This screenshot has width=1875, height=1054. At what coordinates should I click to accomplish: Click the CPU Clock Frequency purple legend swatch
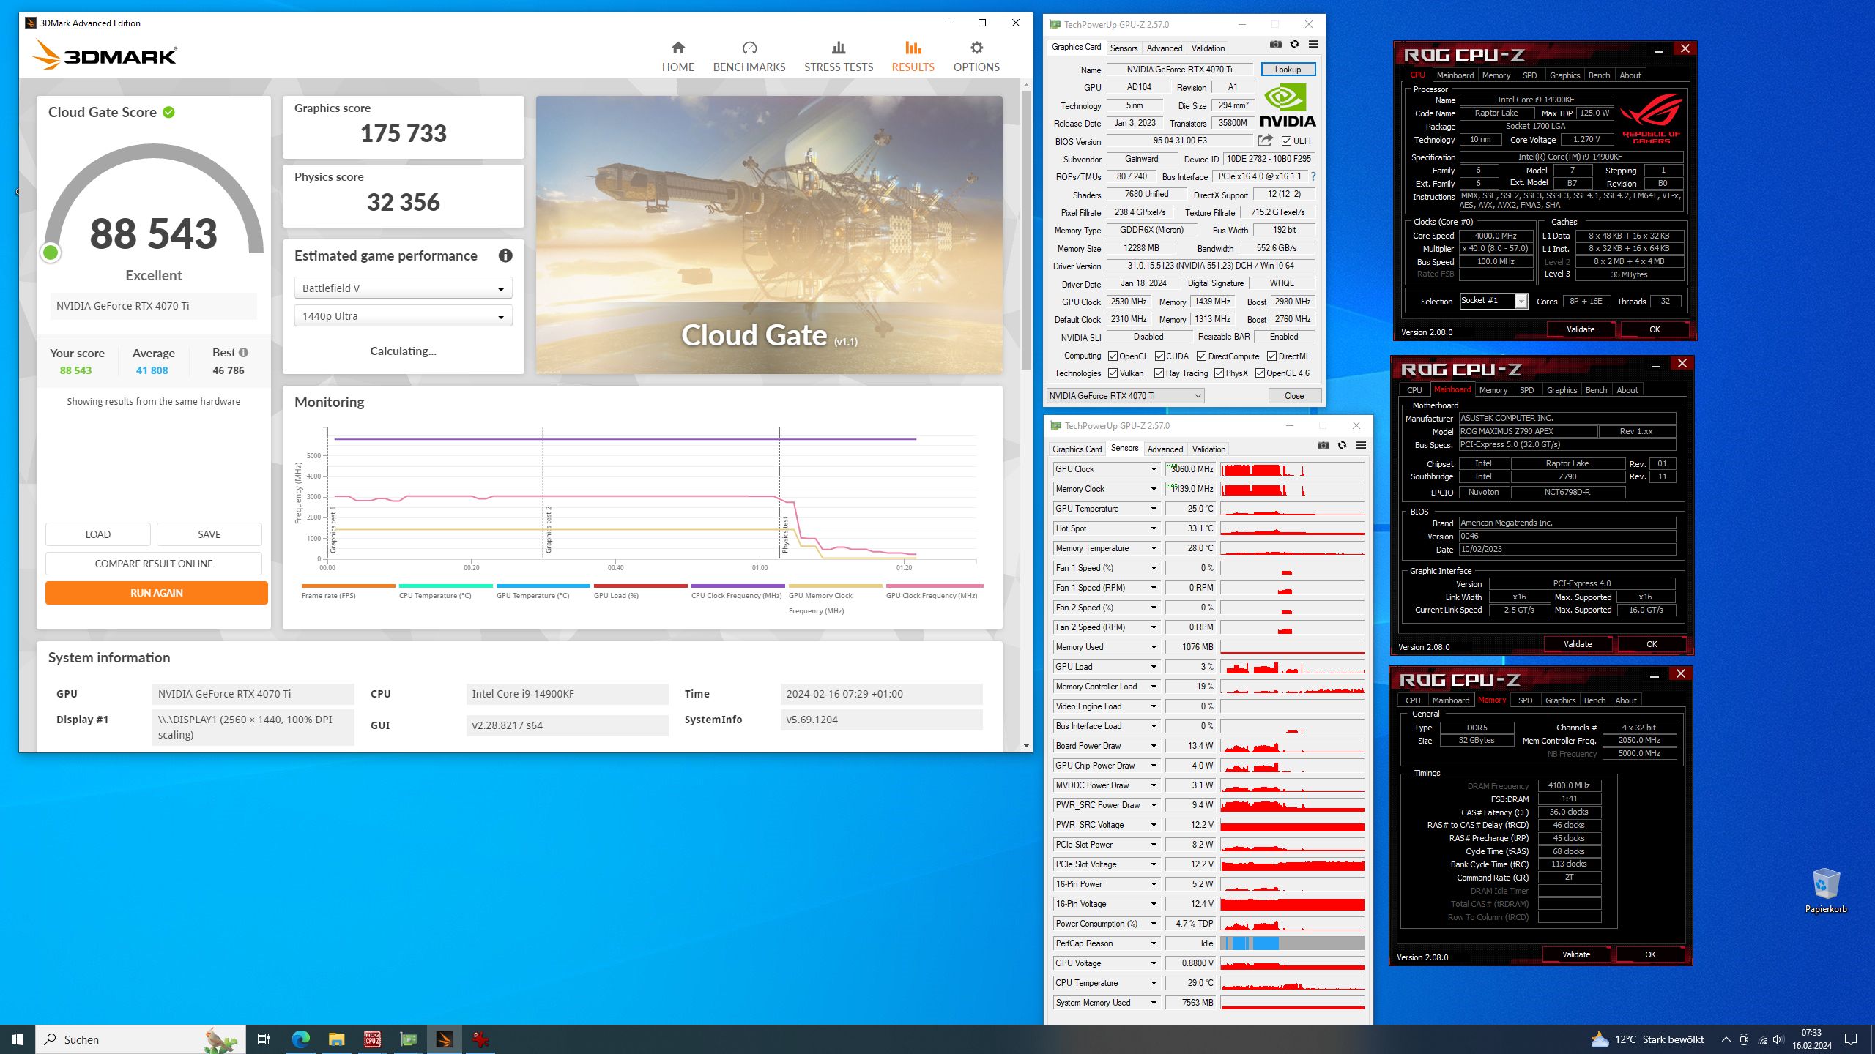[x=738, y=586]
